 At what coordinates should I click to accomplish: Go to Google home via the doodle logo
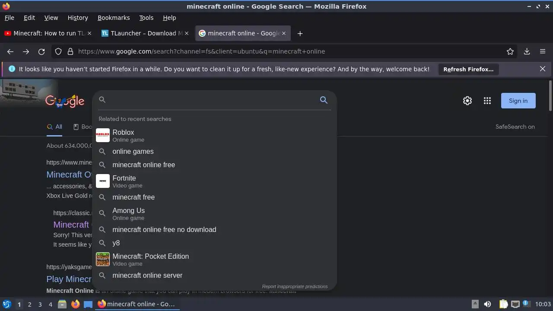tap(65, 101)
